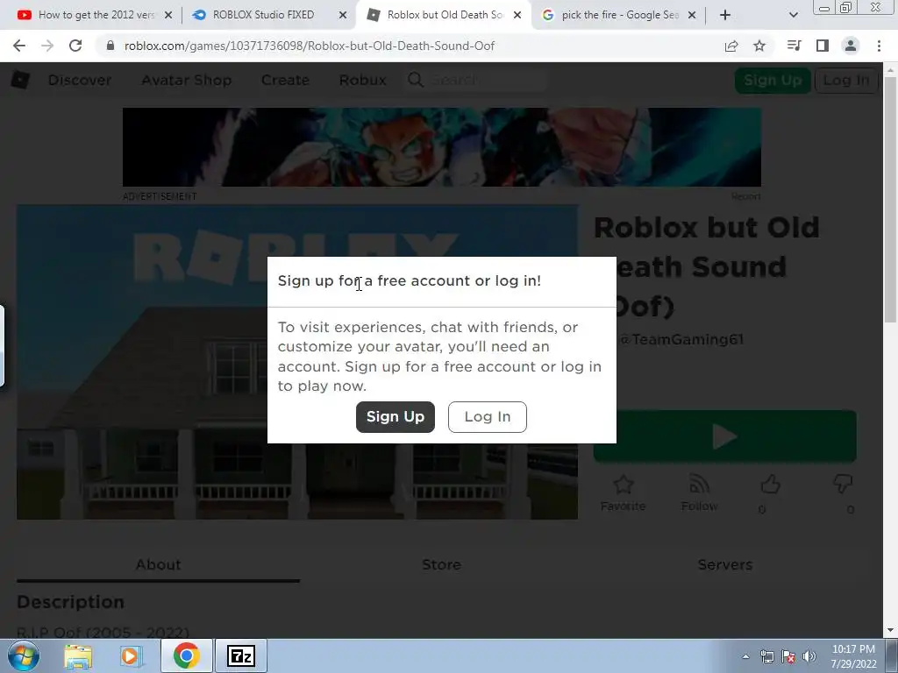
Task: Open the @TeamGaming61 creator link
Action: tap(681, 339)
